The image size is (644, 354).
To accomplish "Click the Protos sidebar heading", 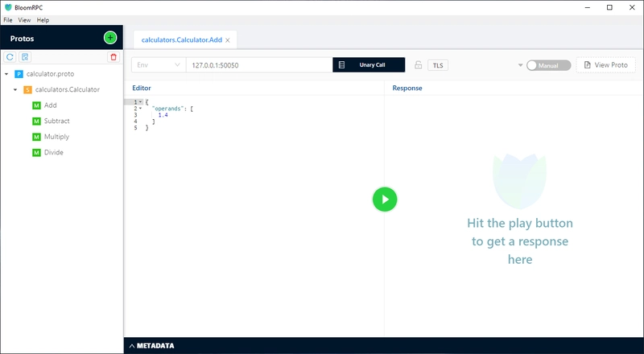I will 23,39.
